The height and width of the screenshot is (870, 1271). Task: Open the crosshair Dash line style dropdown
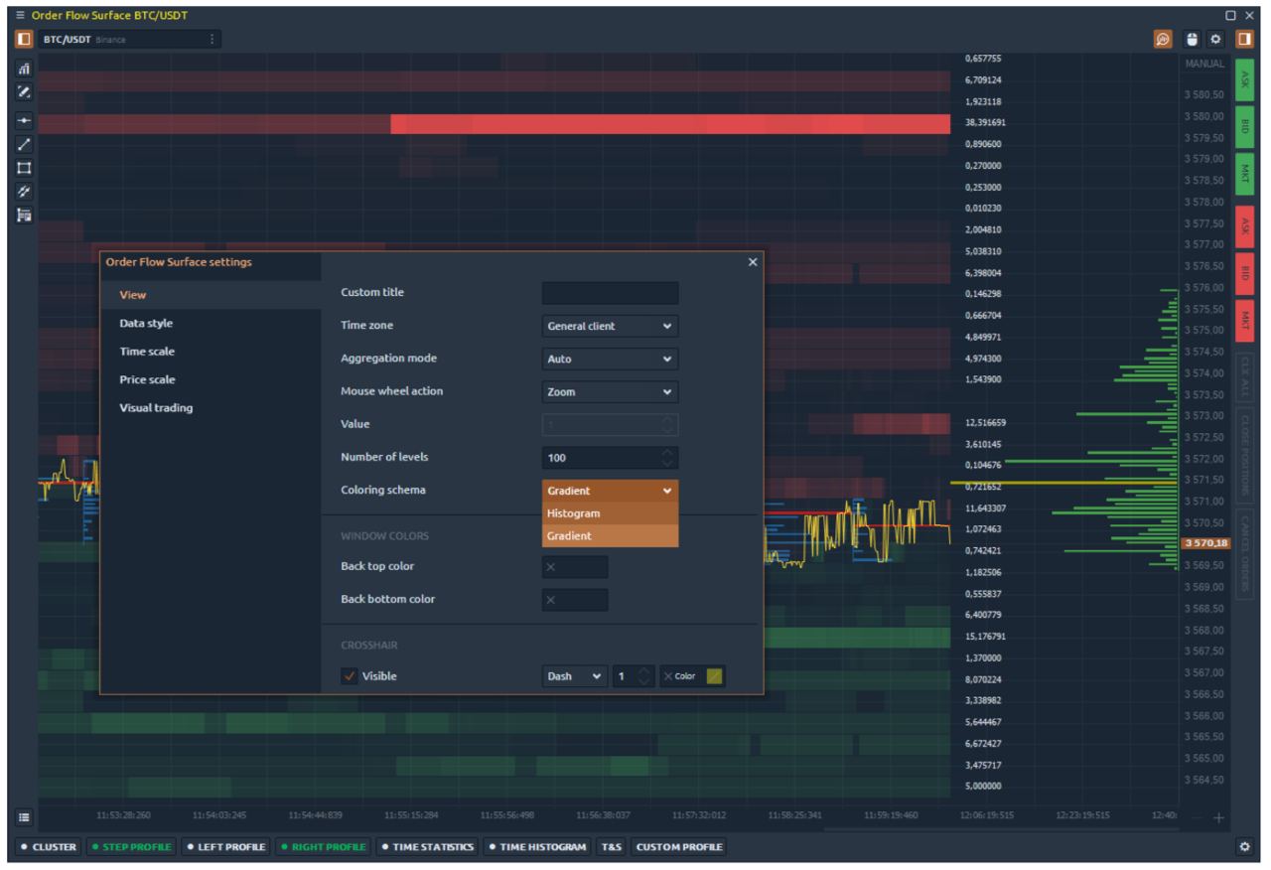[x=575, y=676]
